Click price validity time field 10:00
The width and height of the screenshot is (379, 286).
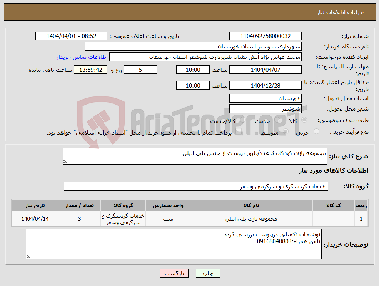pos(193,85)
